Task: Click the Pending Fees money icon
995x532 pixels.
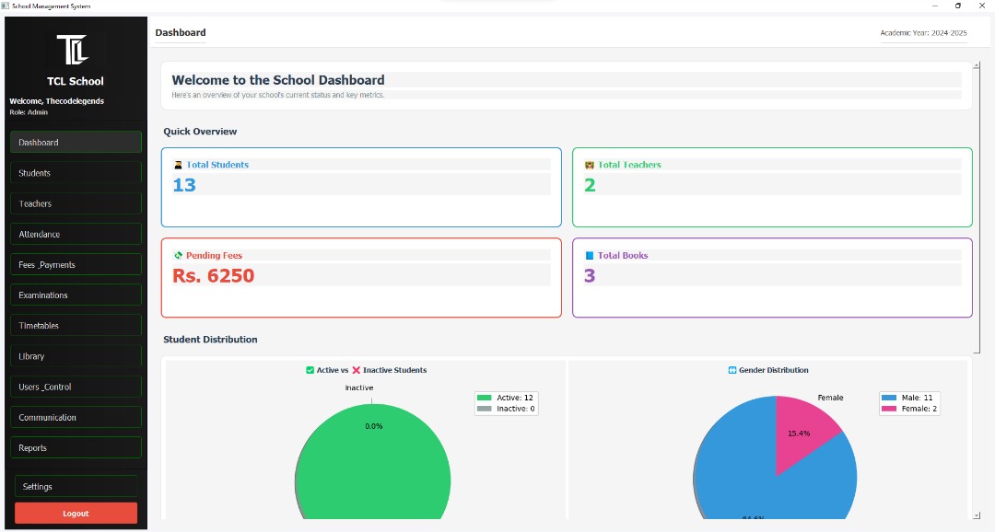Action: click(178, 256)
